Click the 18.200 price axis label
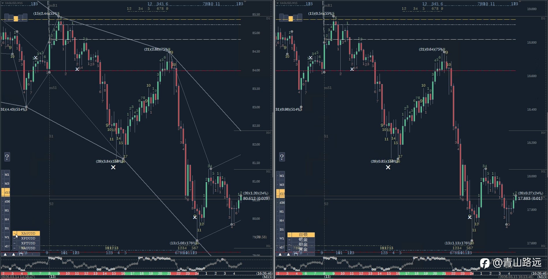 532,143
